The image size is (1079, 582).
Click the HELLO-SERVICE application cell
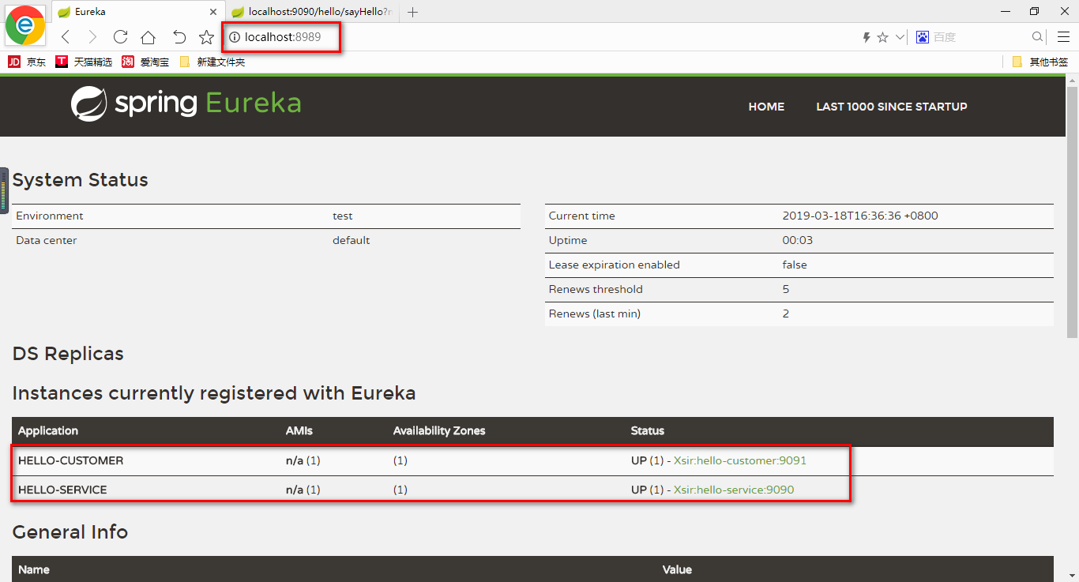62,490
